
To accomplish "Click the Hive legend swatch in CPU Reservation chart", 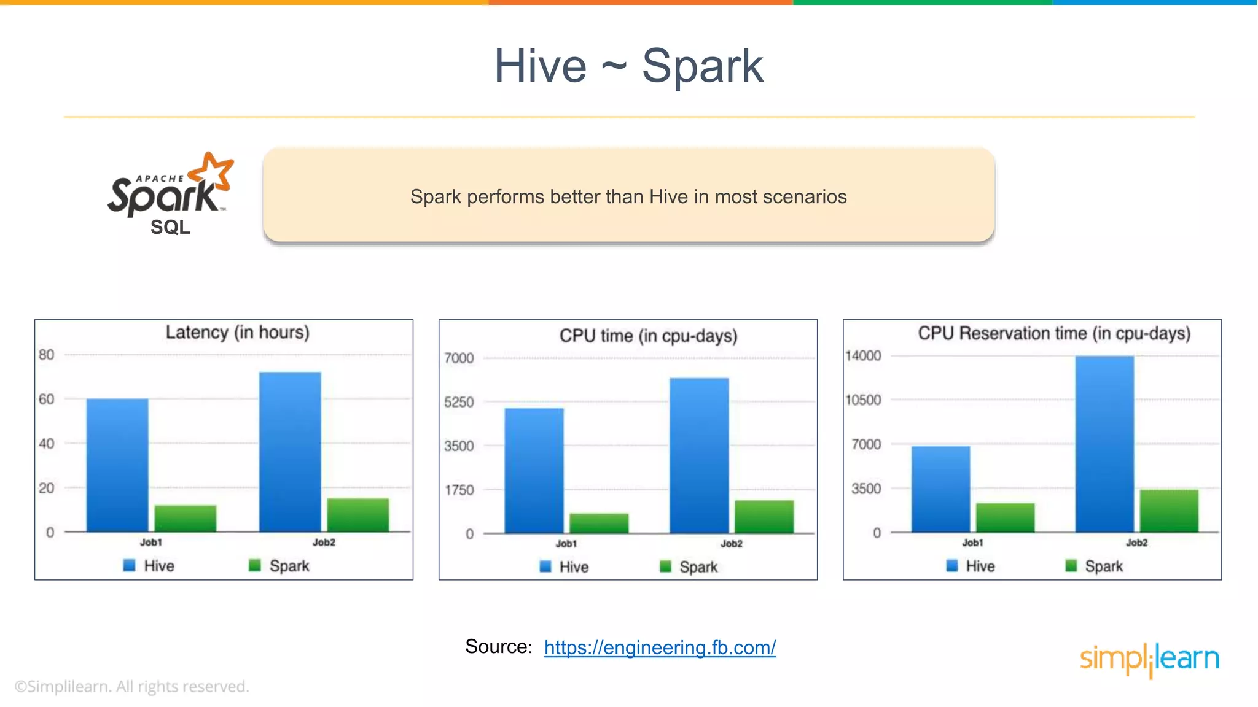I will click(952, 566).
